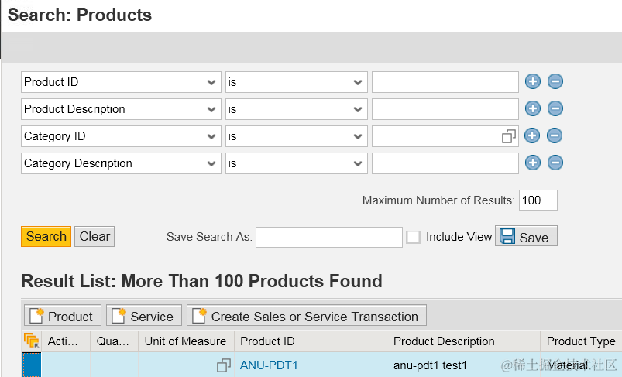The width and height of the screenshot is (622, 377).
Task: Add a search row after Product ID
Action: [x=532, y=82]
